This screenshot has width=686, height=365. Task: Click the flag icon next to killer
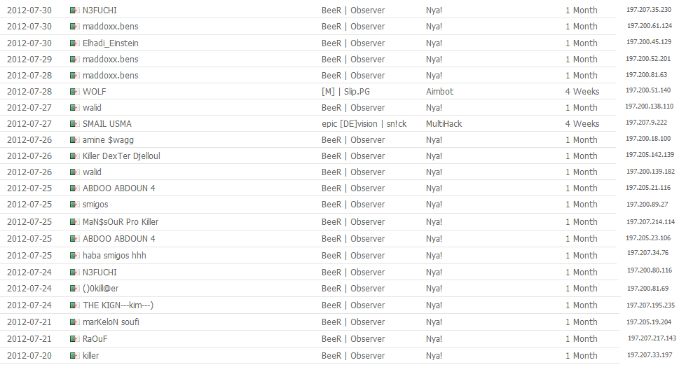(x=74, y=355)
